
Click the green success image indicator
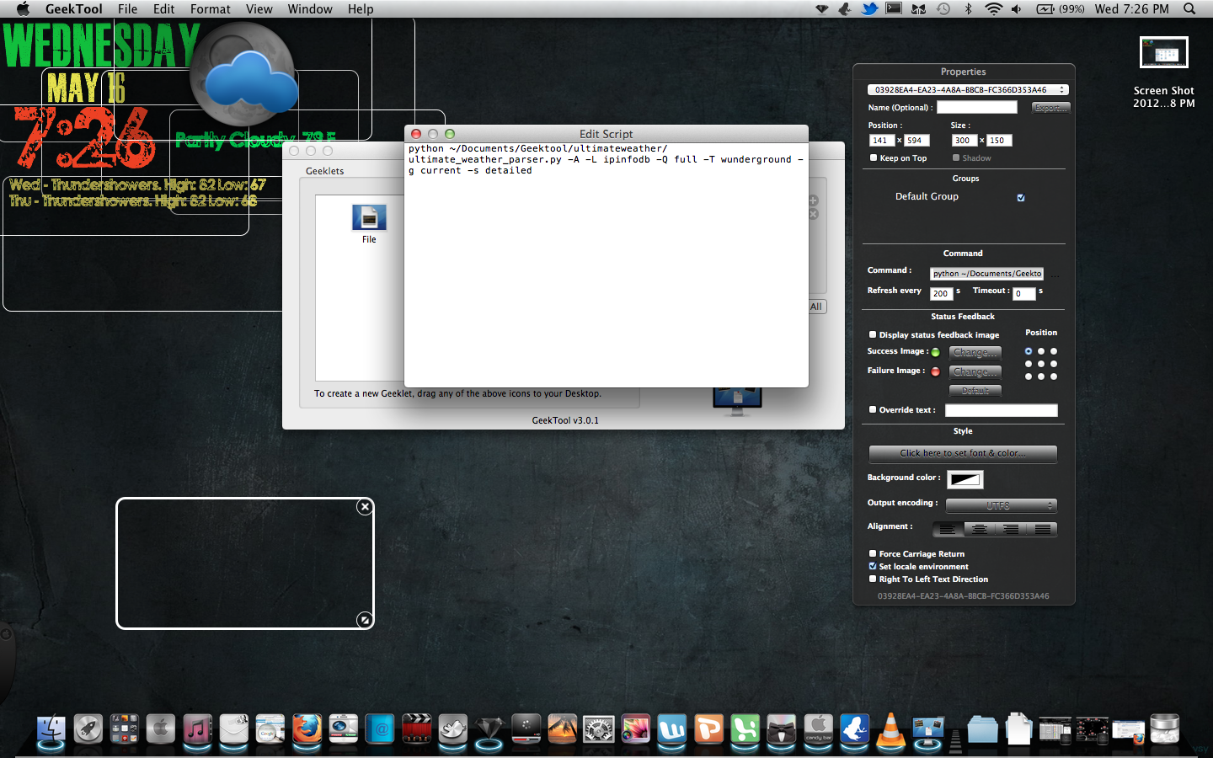(x=935, y=352)
